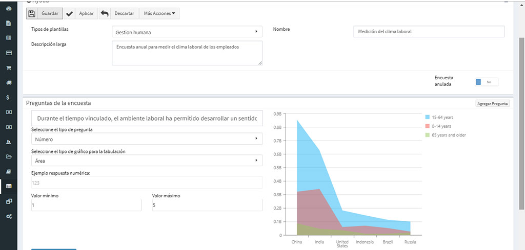Open the Más Acciones menu
This screenshot has height=250, width=525.
(x=159, y=13)
